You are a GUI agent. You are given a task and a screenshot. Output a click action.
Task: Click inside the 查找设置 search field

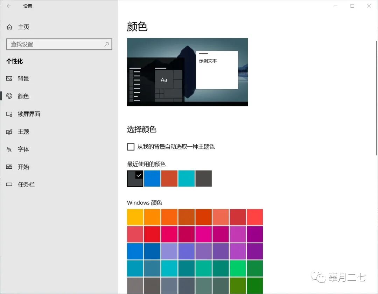tap(56, 44)
